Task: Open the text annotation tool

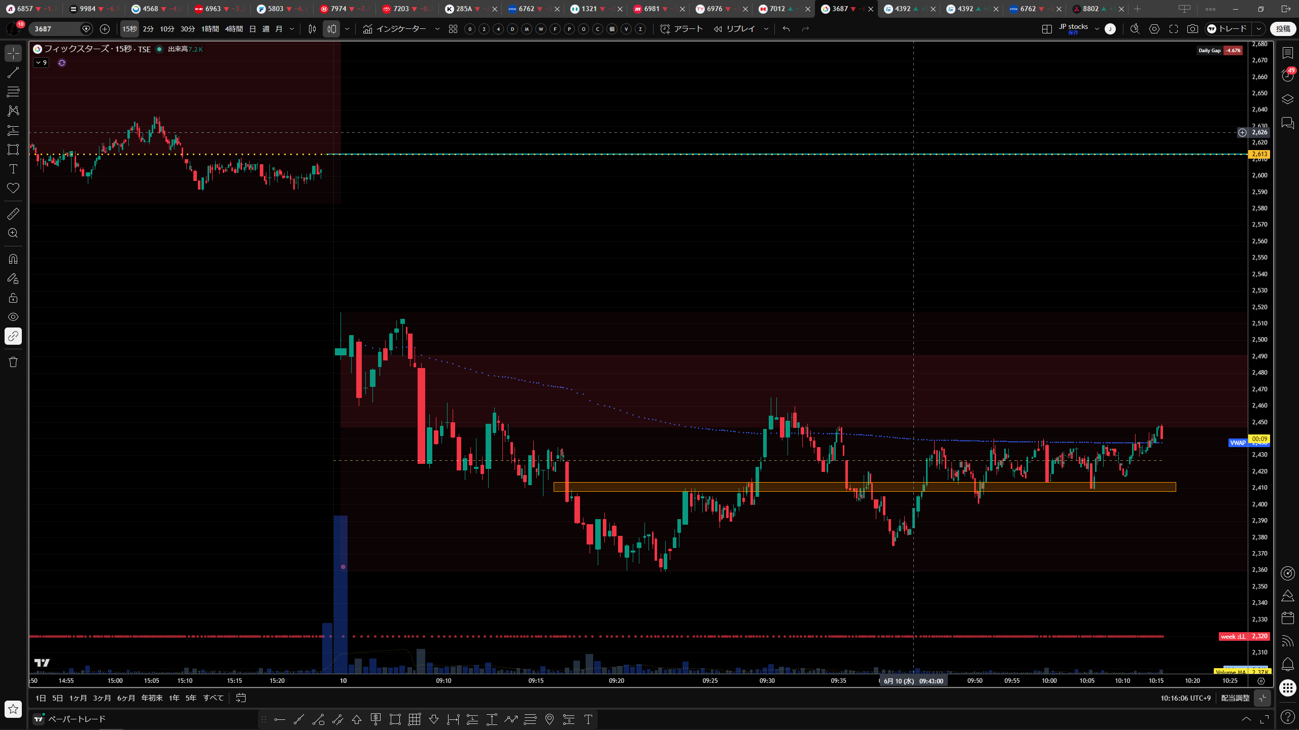Action: [x=13, y=169]
